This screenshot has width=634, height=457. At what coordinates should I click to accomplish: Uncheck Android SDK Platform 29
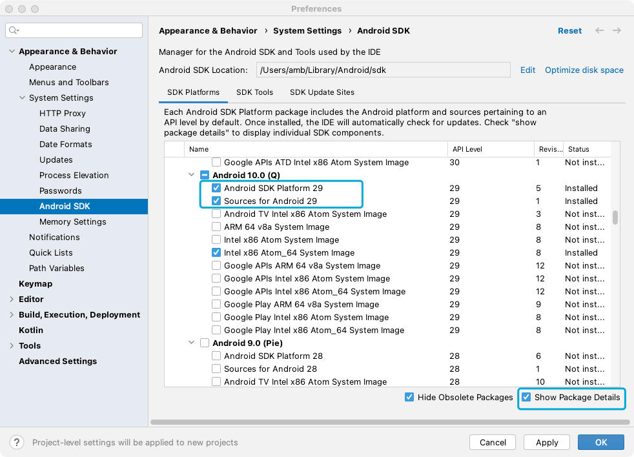coord(216,188)
